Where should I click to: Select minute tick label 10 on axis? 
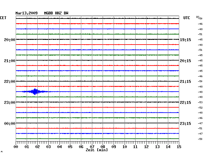[x=125, y=147]
